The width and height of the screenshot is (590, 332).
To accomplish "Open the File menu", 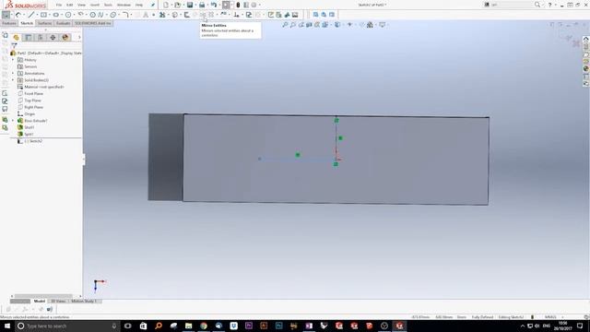I will (x=59, y=5).
